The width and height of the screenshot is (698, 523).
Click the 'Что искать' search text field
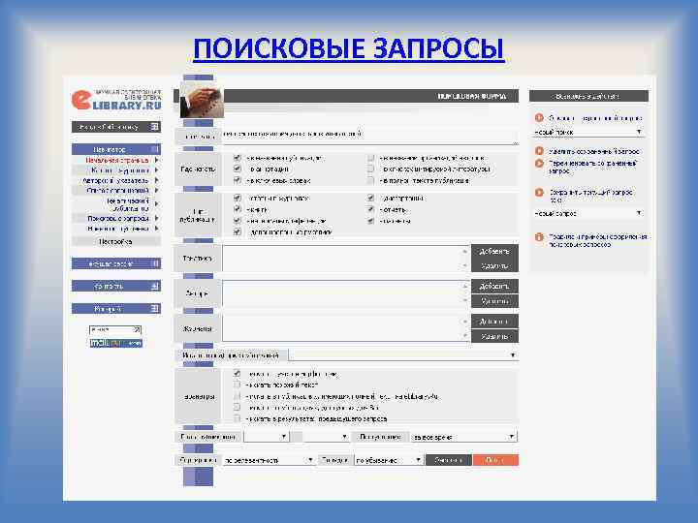pyautogui.click(x=370, y=136)
